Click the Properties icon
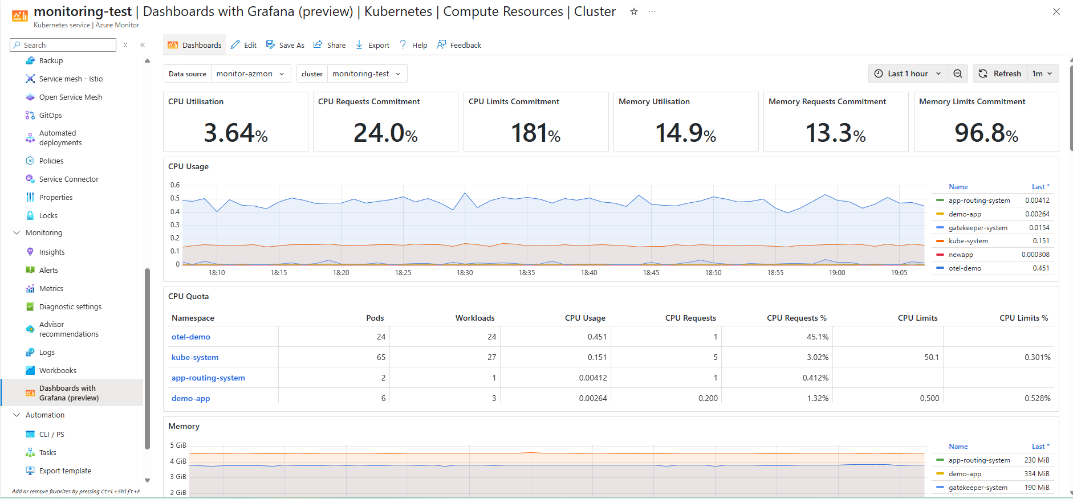 (x=30, y=198)
